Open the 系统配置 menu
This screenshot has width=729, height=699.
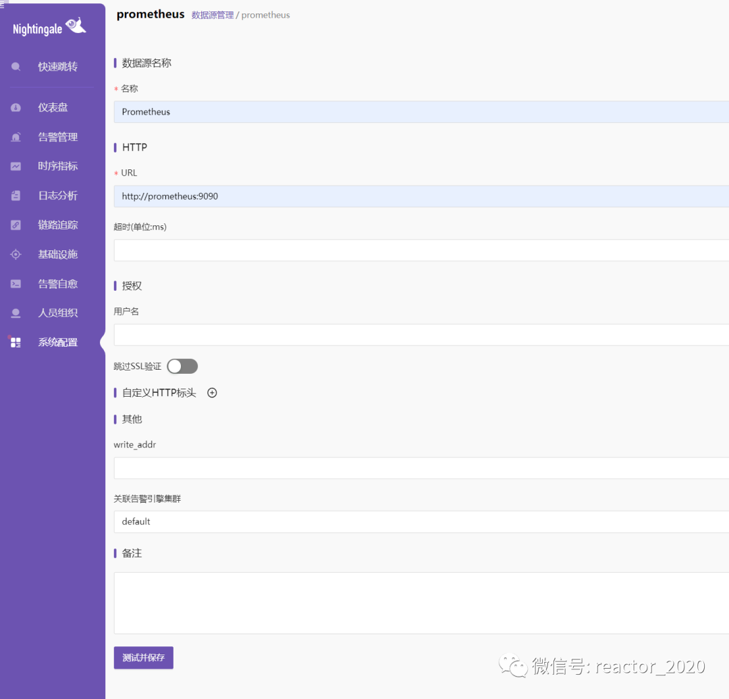[x=57, y=343]
